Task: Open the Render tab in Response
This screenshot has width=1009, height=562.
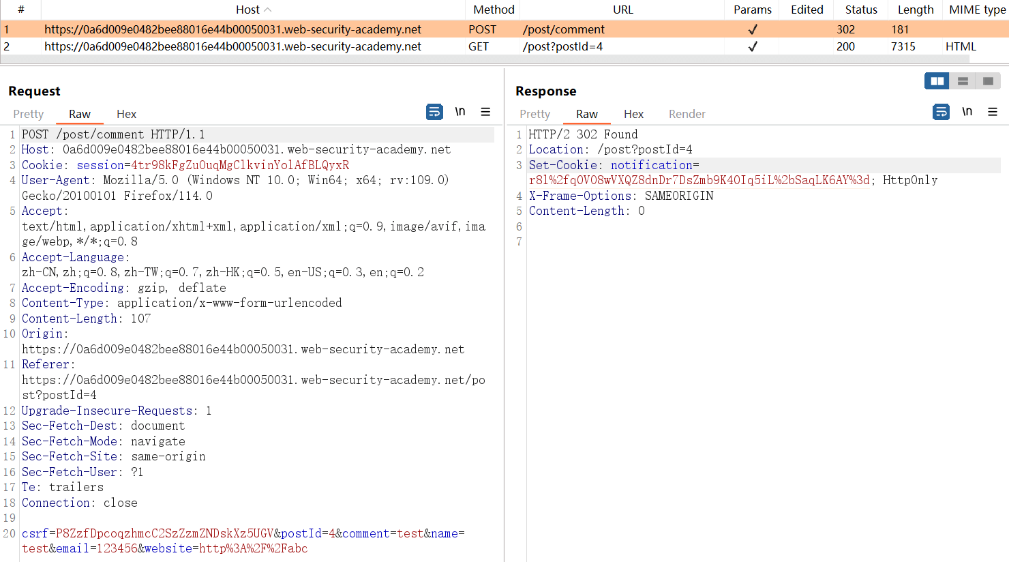Action: [687, 114]
